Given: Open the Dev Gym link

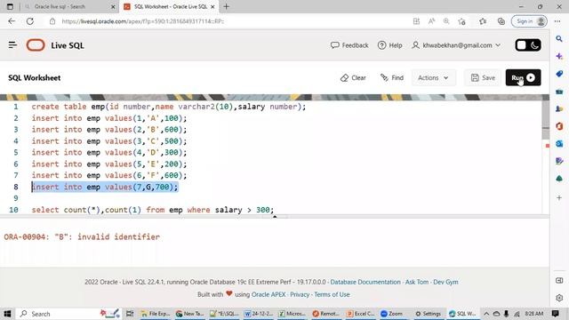Looking at the screenshot, I should (445, 282).
